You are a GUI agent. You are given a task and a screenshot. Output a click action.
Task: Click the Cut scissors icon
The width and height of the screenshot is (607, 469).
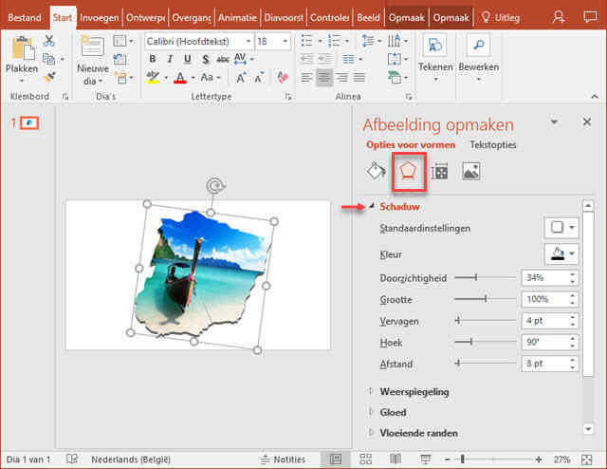click(x=48, y=41)
